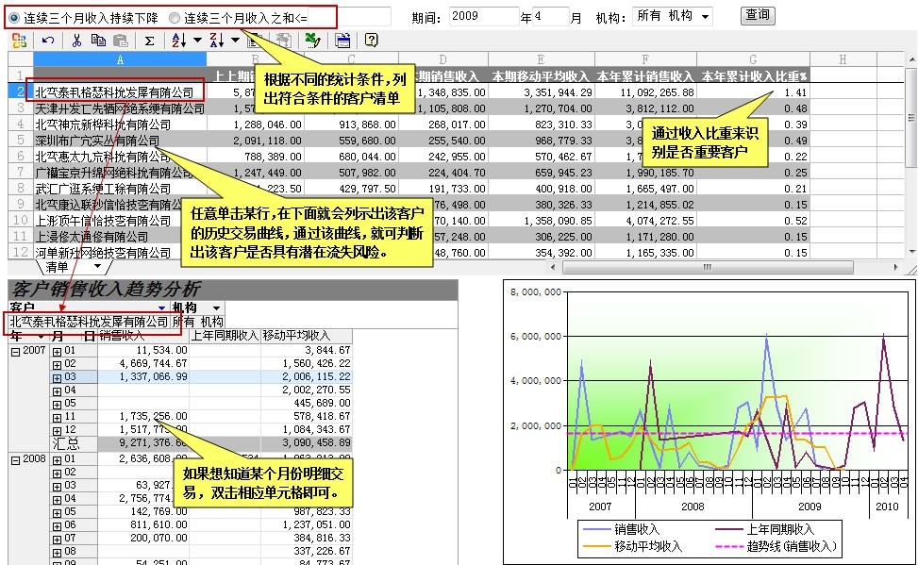Open the 清单 sheet tab dropdown
Viewport: 918px width, 565px height.
tap(97, 268)
